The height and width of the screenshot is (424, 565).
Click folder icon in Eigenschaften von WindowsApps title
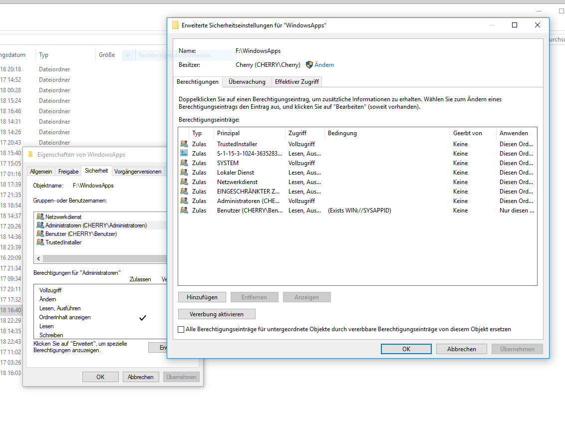coord(30,155)
